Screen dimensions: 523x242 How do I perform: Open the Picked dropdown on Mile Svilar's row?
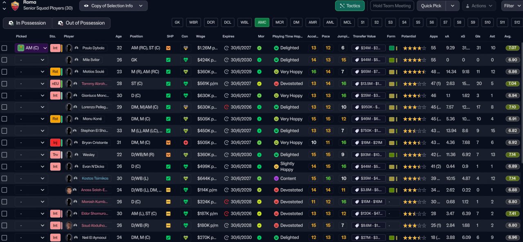click(x=31, y=60)
